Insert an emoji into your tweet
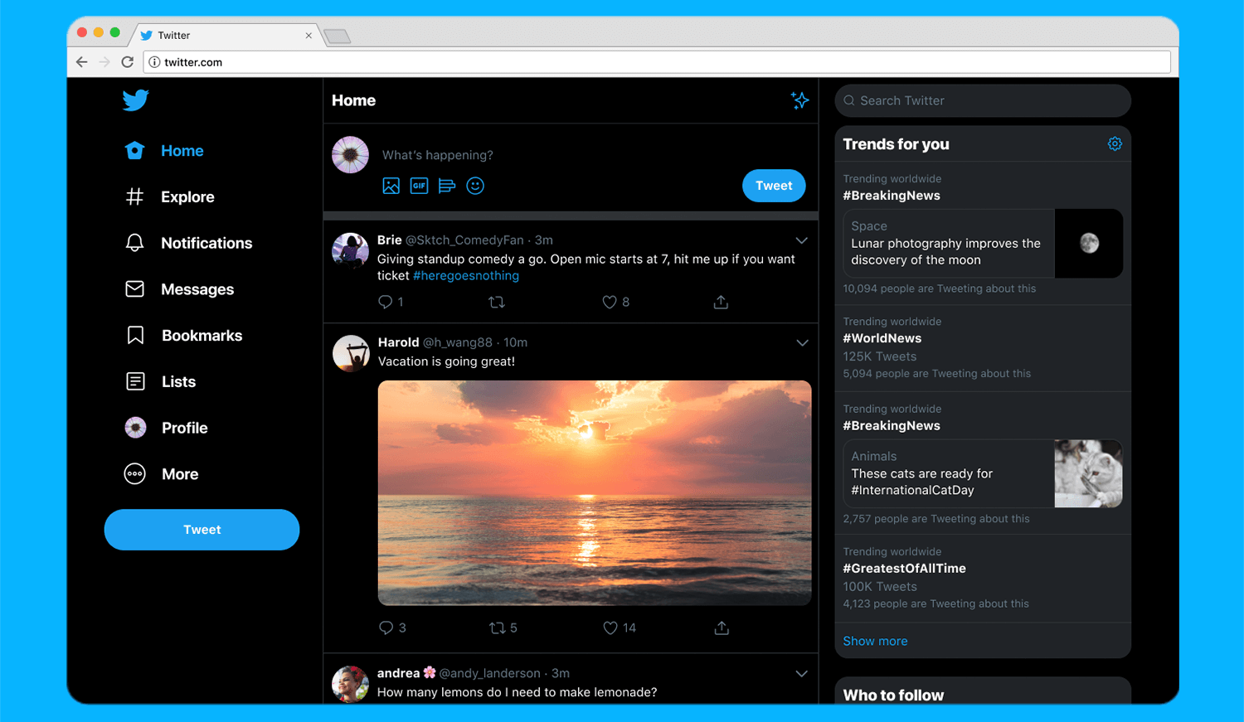Viewport: 1244px width, 722px height. point(474,186)
